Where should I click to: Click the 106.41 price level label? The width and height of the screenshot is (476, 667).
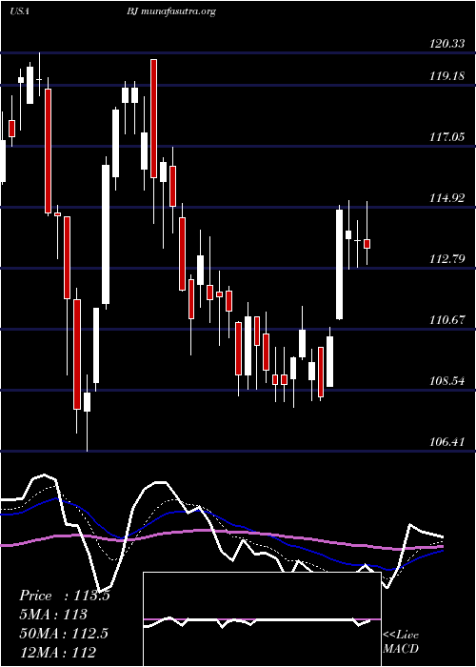point(446,442)
